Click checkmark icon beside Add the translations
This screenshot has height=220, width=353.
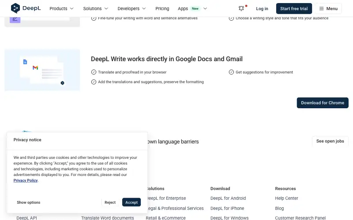(x=94, y=82)
